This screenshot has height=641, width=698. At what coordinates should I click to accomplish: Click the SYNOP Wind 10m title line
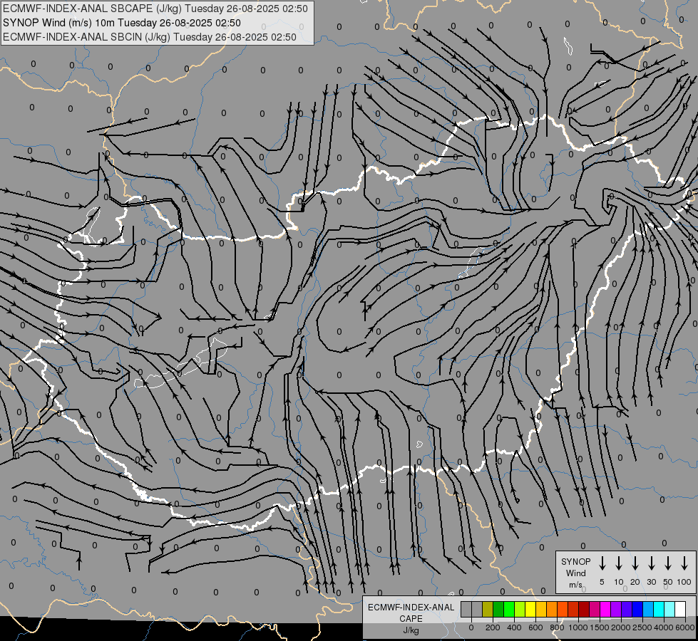pyautogui.click(x=121, y=23)
